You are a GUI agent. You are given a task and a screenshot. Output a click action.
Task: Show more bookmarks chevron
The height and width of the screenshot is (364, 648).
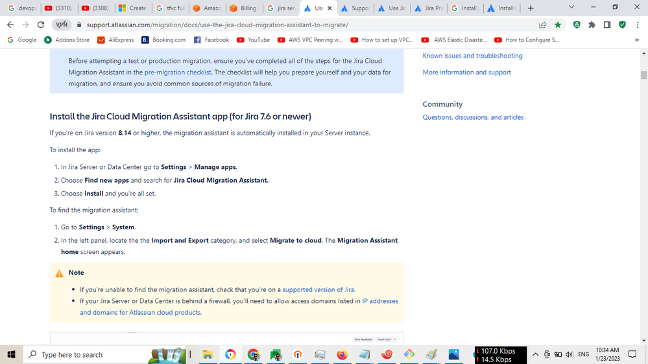coord(637,40)
